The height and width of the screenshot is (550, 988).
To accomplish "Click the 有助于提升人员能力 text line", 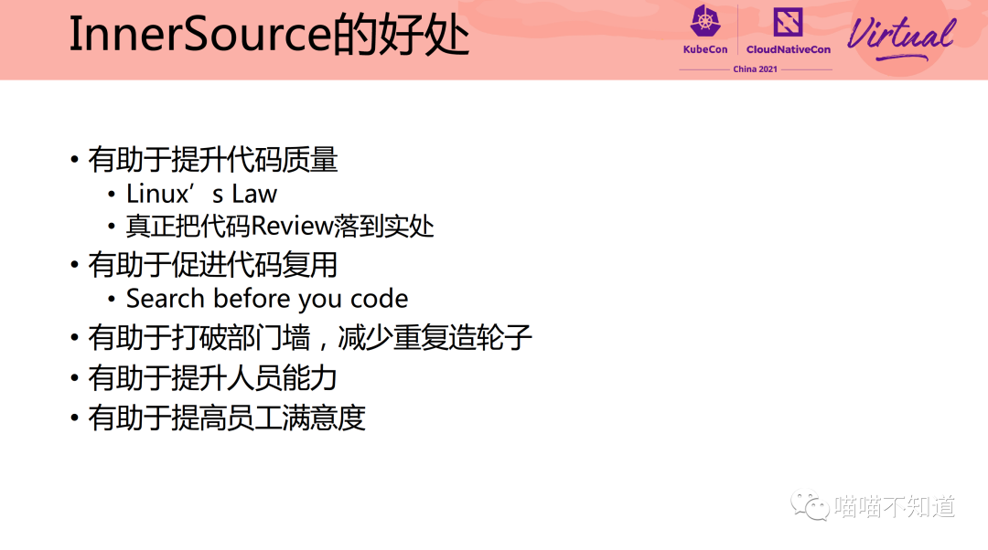I will click(212, 377).
